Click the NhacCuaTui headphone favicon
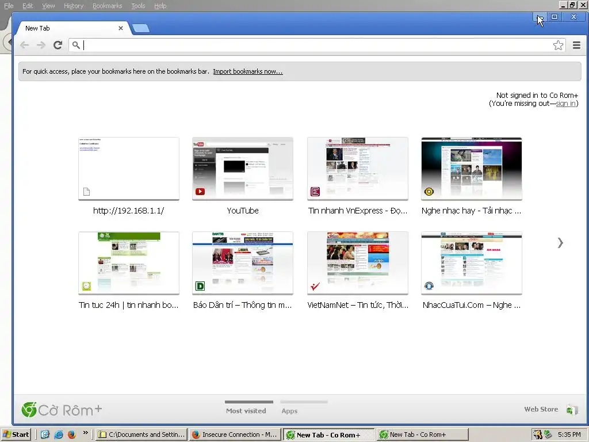The height and width of the screenshot is (442, 589). point(429,286)
